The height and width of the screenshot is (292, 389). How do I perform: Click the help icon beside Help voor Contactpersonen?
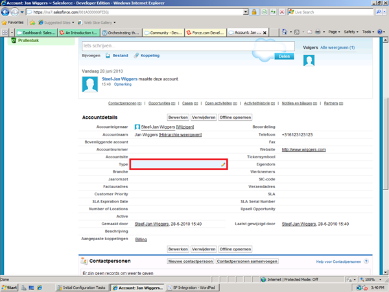pyautogui.click(x=366, y=262)
